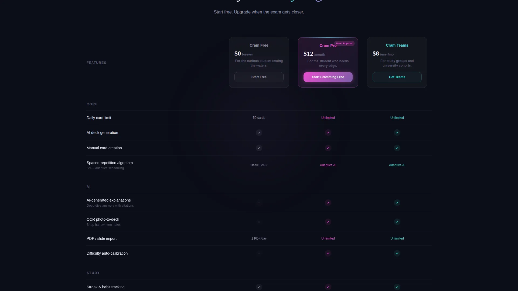Click the 'SM-2 adaptive scheduling' subtext

pos(105,168)
